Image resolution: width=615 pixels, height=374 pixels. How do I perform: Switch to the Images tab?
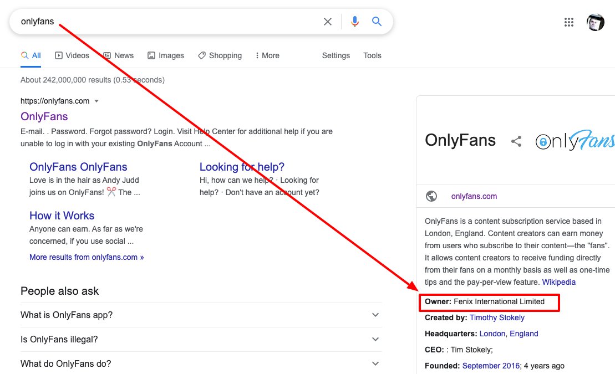tap(165, 55)
